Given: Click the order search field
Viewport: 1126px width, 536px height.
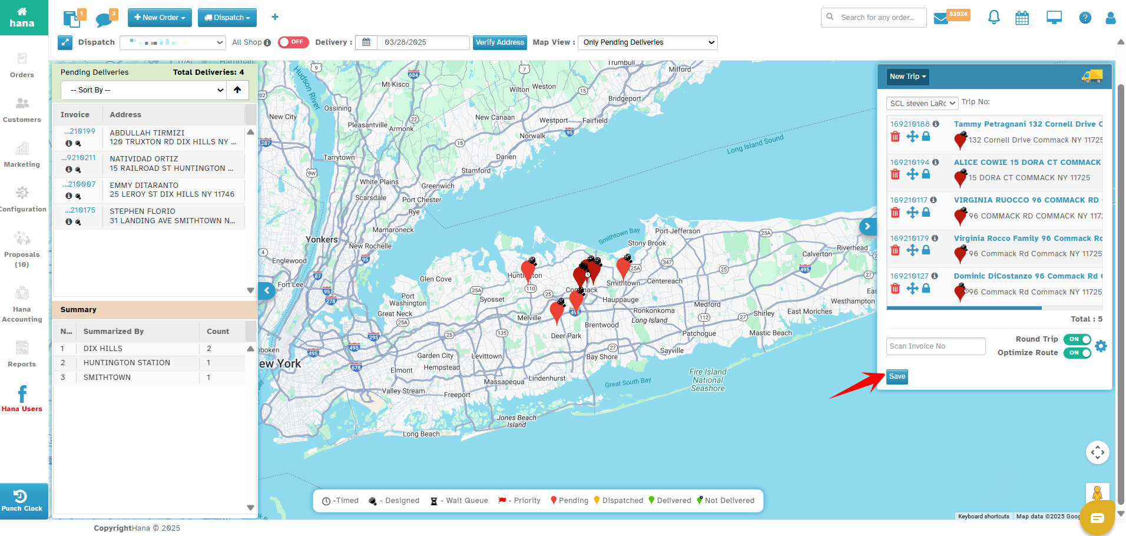Looking at the screenshot, I should point(874,18).
